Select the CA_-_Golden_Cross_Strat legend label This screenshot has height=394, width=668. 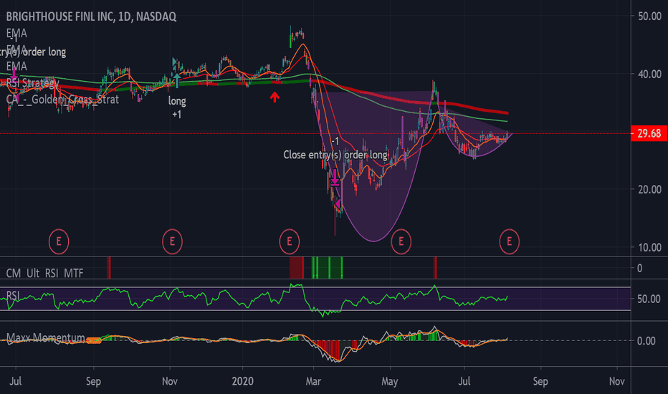(62, 100)
